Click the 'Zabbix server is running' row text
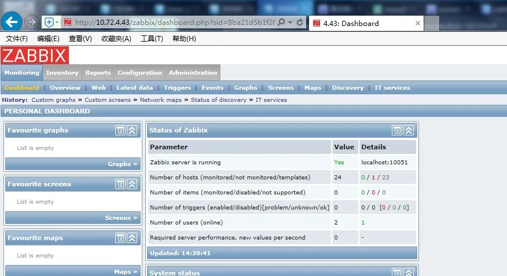Screen dimensions: 507x276 (185, 162)
